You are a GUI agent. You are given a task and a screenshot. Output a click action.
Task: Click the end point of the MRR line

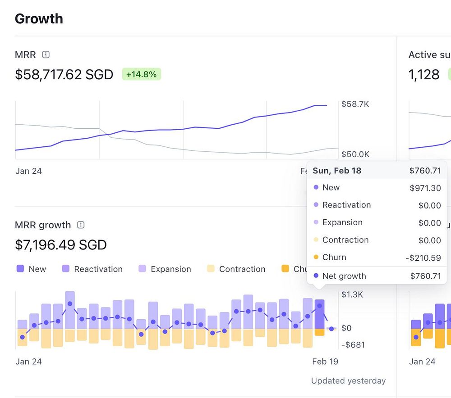[x=327, y=105]
